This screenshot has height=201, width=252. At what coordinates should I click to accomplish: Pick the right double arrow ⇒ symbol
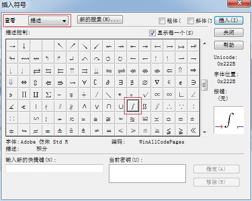pyautogui.click(x=194, y=70)
